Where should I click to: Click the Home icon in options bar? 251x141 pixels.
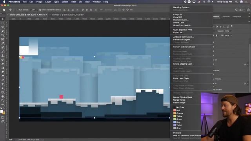tap(4, 10)
